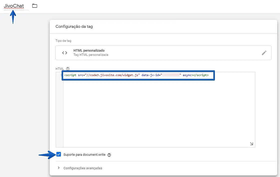Screen dimensions: 280x177
Task: Click the closing </script> tag in code
Action: 201,75
